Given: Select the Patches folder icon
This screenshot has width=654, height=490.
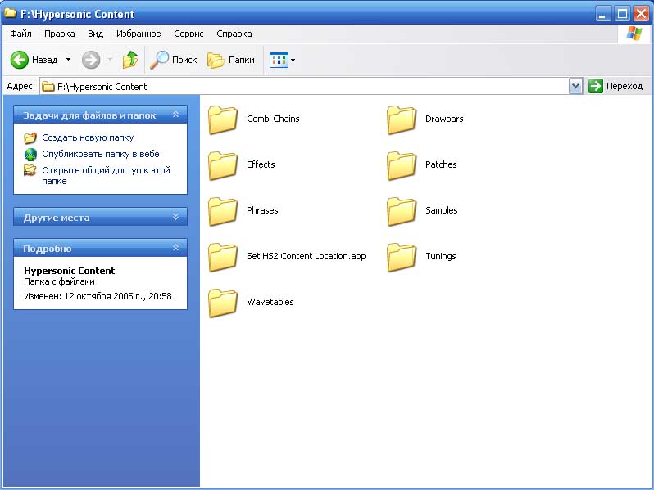Looking at the screenshot, I should (402, 165).
